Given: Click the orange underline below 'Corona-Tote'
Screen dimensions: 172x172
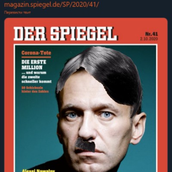Looking at the screenshot, I should 36,57.
